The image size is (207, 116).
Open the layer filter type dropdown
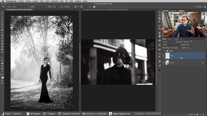[x=169, y=42]
